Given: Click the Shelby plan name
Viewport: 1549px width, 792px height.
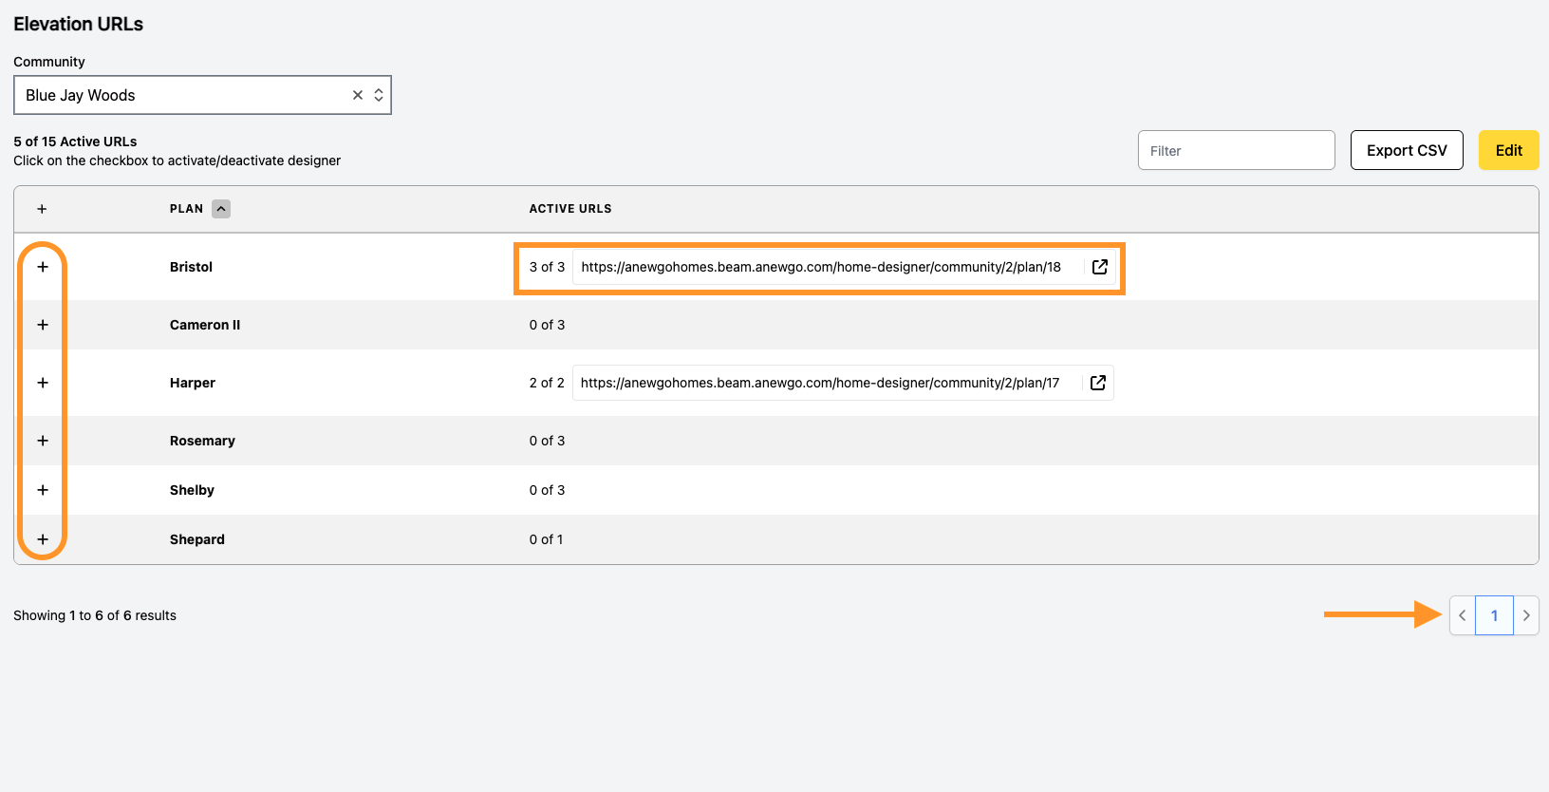Looking at the screenshot, I should pos(192,490).
